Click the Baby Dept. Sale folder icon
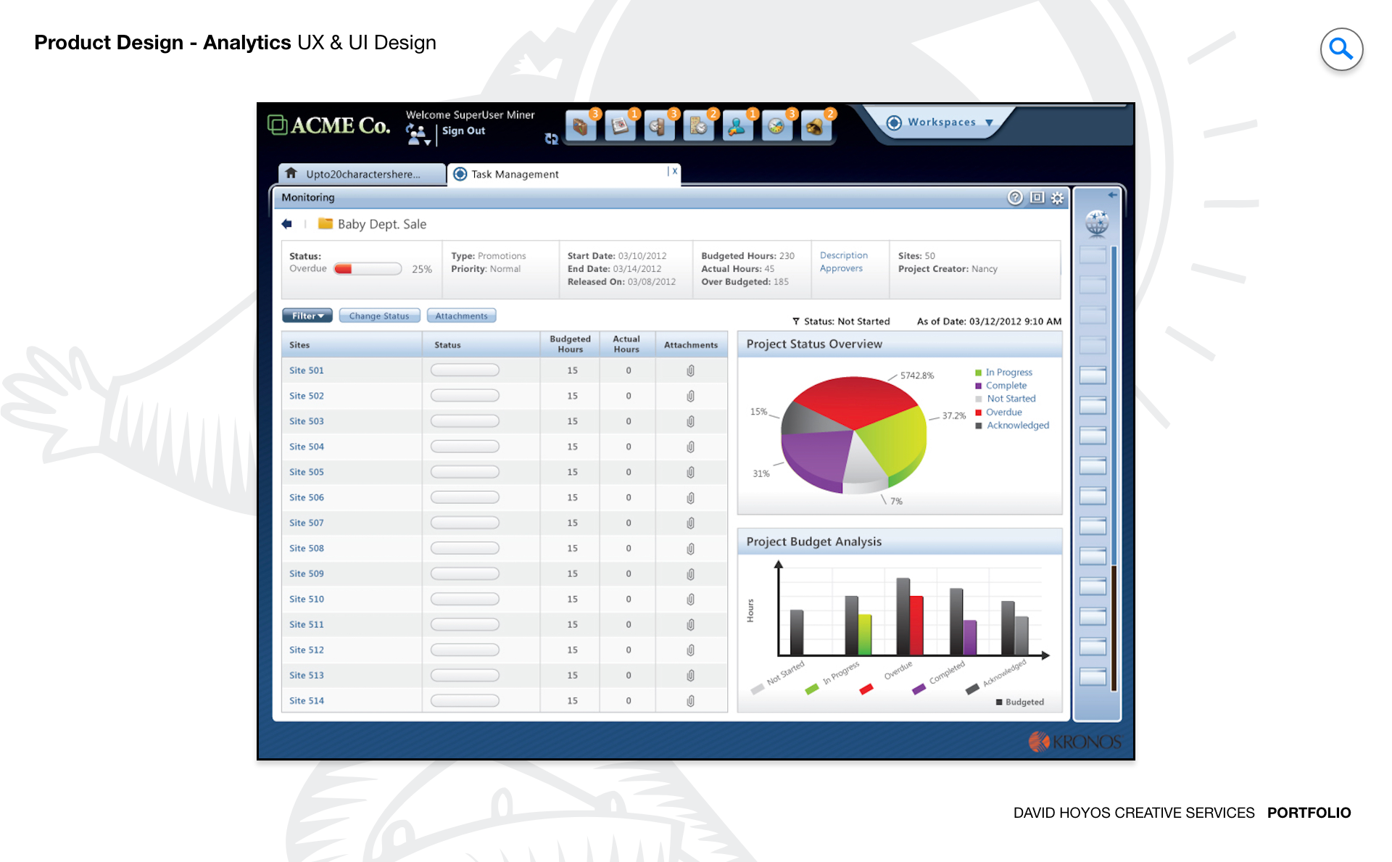1392x862 pixels. coord(326,223)
